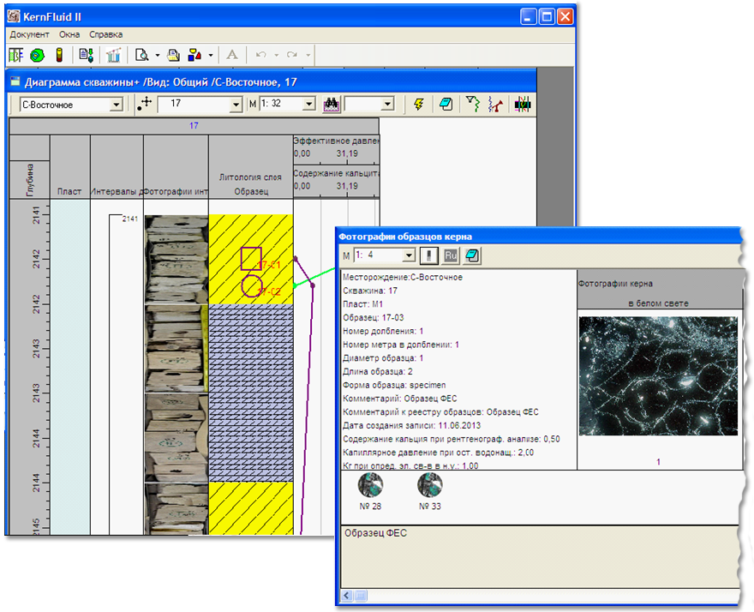Click the blue hatched lithology layer

click(x=251, y=393)
